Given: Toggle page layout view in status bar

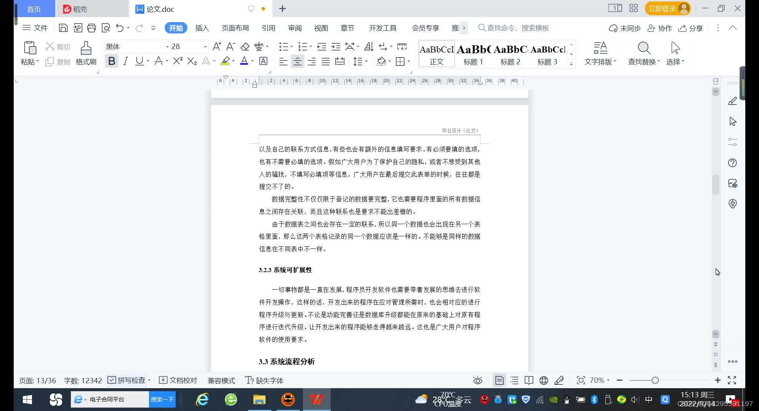Looking at the screenshot, I should [x=499, y=380].
